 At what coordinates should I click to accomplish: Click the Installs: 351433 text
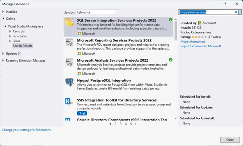[191, 27]
